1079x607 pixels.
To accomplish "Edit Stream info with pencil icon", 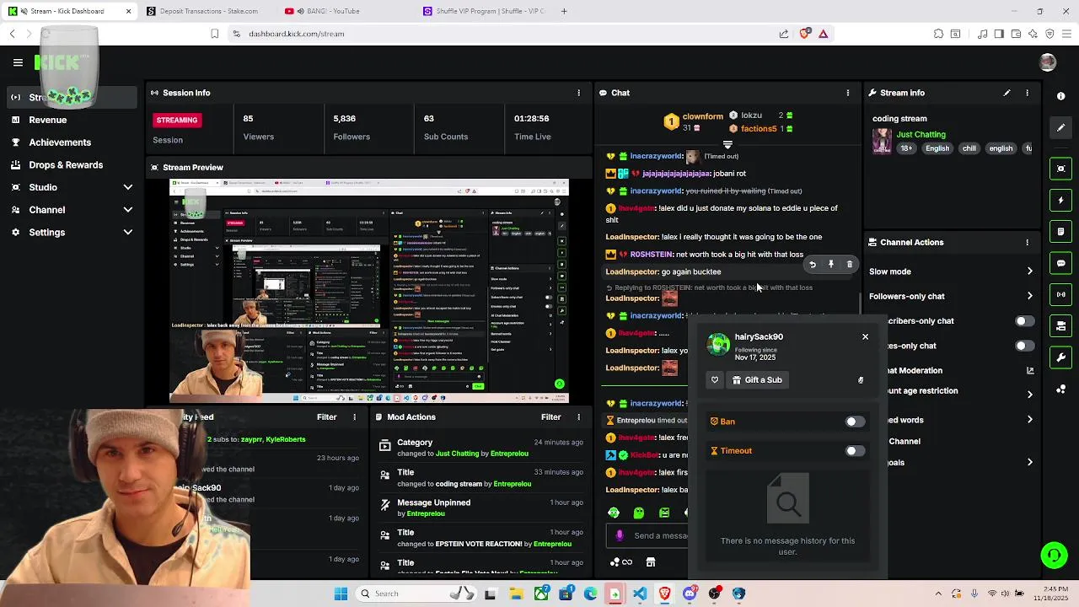I will tap(1007, 93).
